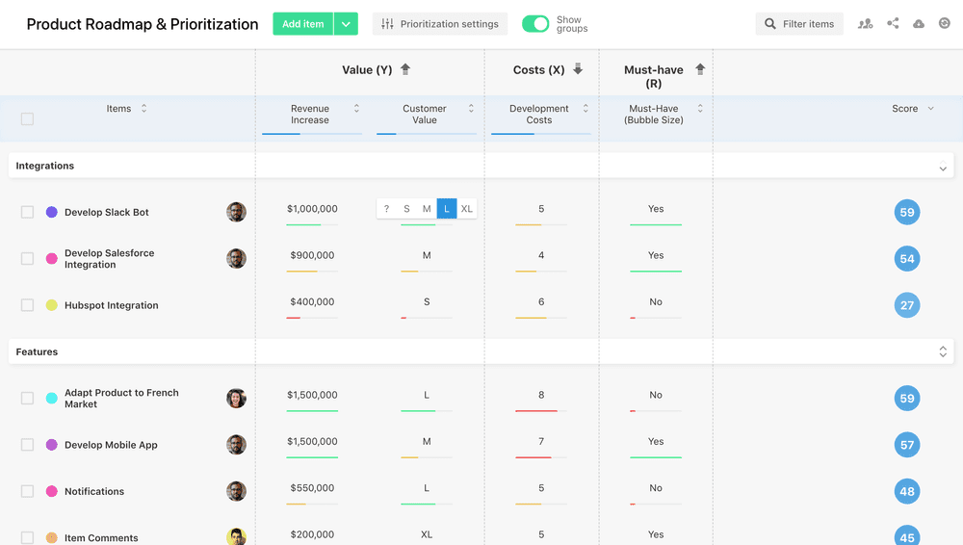
Task: Click the Value (Y) up arrow icon
Action: coord(405,68)
